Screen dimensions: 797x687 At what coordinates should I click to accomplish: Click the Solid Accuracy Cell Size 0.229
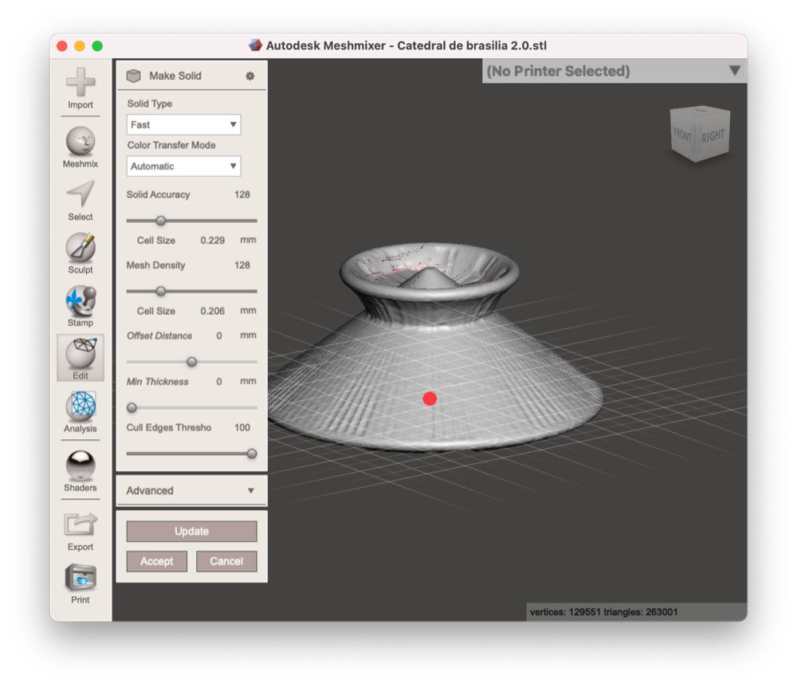click(x=212, y=241)
